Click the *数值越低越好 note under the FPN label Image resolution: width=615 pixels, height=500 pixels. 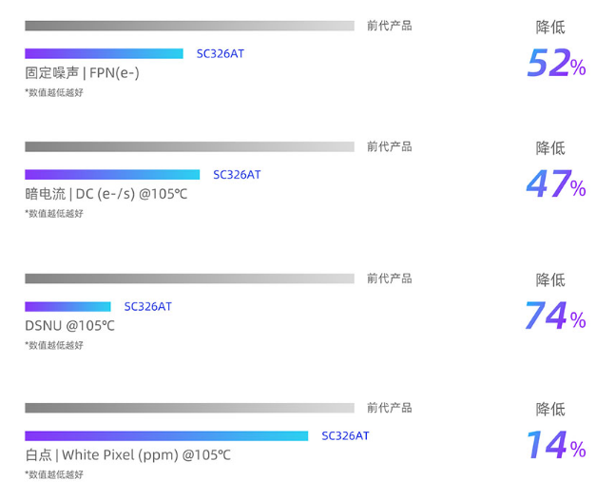point(54,93)
